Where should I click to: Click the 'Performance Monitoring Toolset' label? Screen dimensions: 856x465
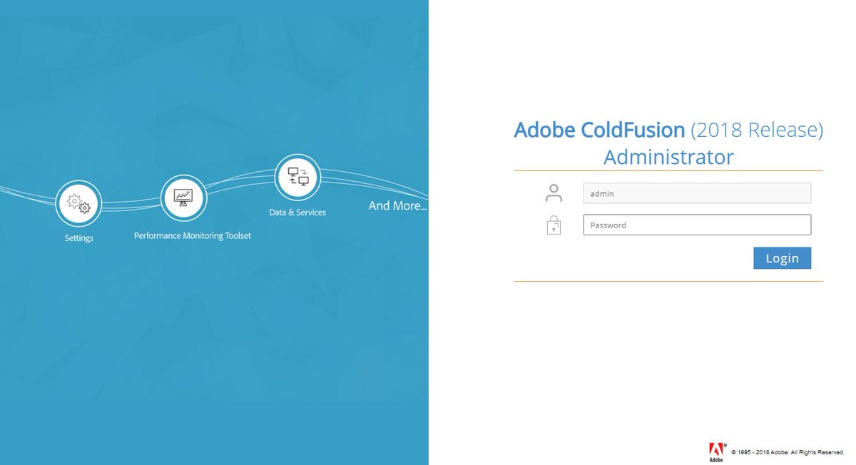tap(193, 235)
